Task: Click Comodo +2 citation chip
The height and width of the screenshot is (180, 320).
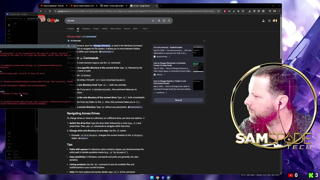Action: (x=83, y=138)
